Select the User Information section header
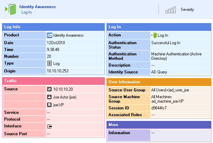The height and width of the screenshot is (143, 213). click(159, 82)
